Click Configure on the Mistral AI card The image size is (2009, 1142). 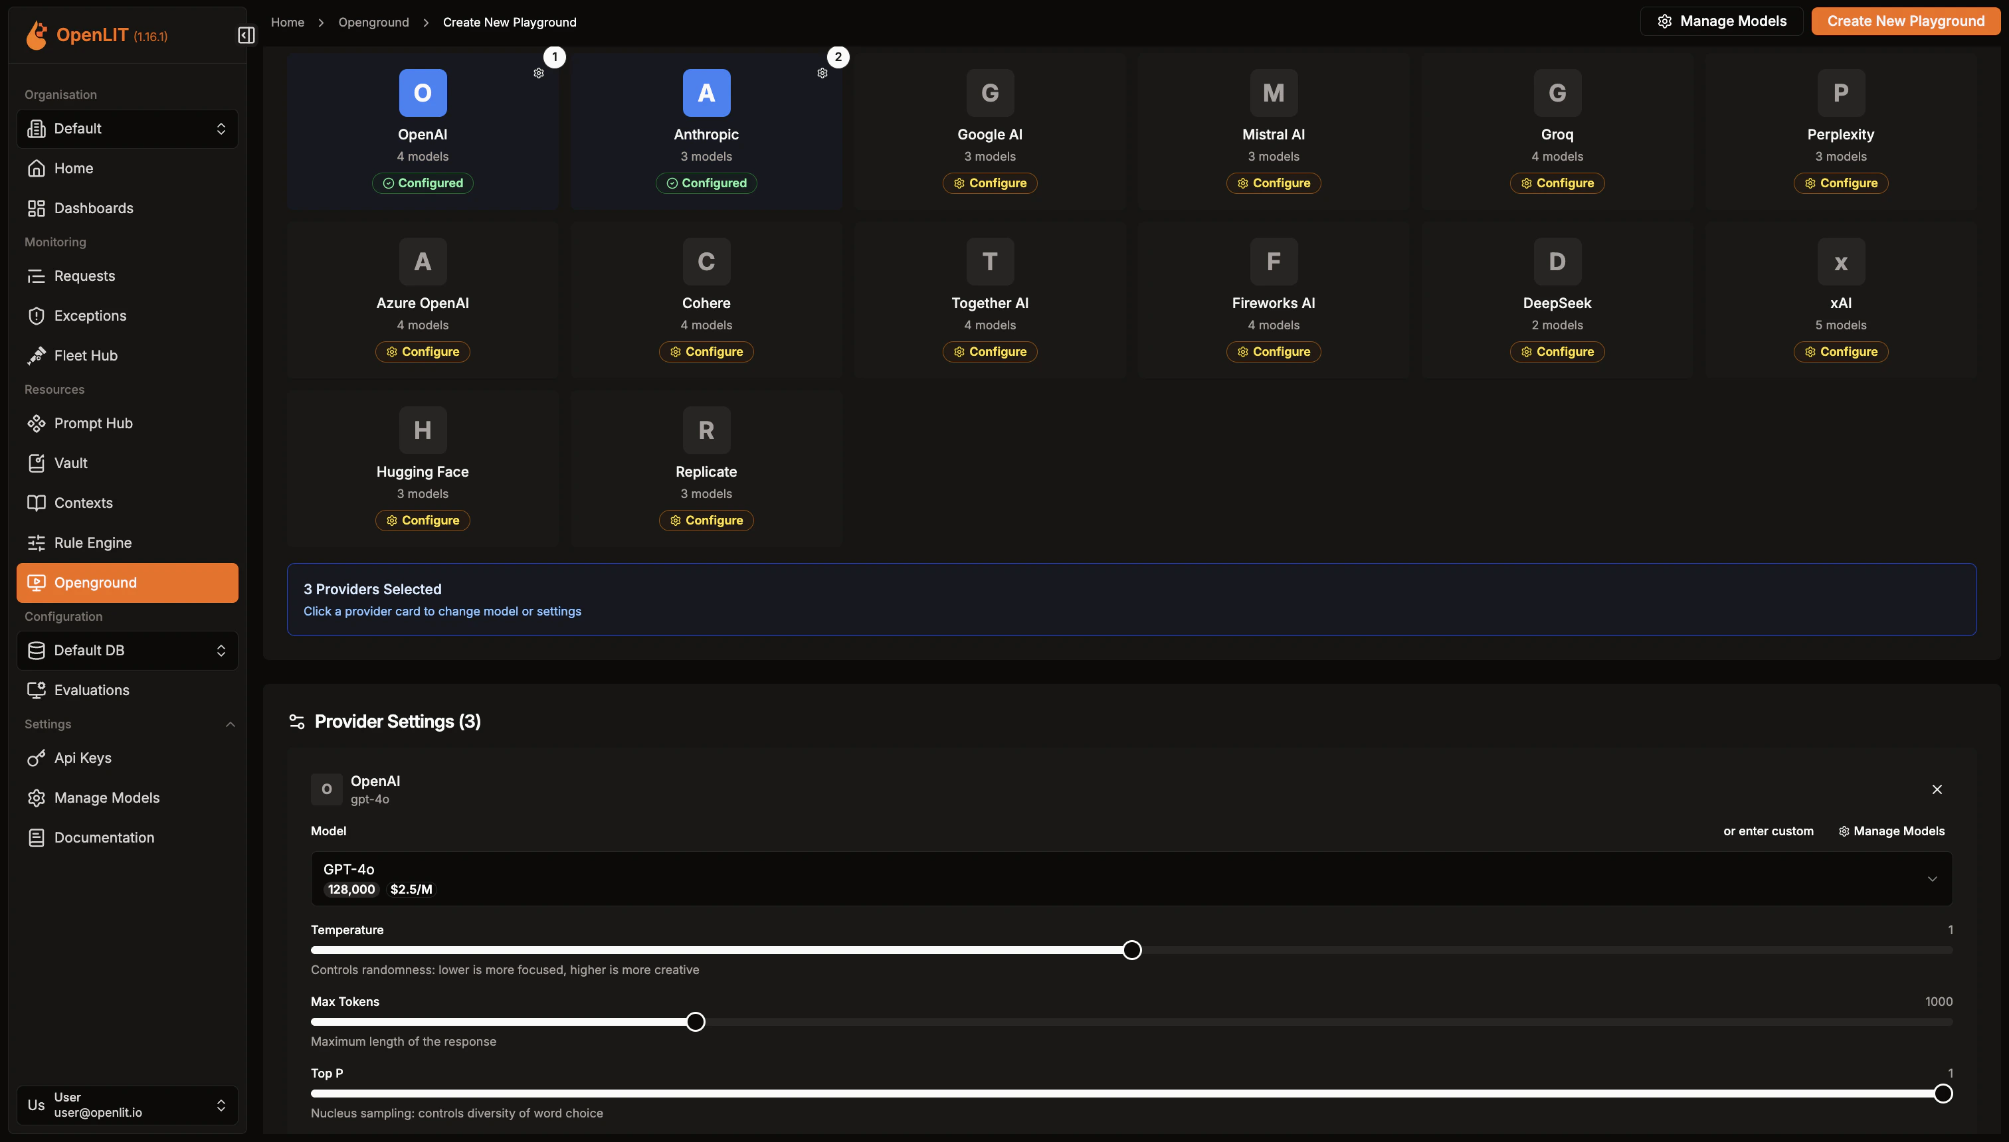point(1273,183)
